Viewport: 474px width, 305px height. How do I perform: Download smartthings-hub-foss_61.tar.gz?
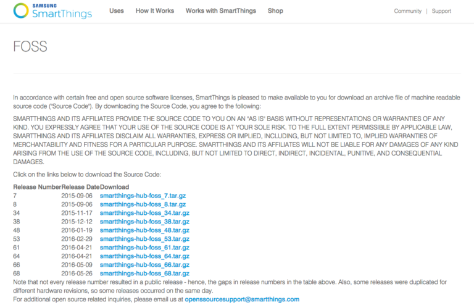click(144, 248)
